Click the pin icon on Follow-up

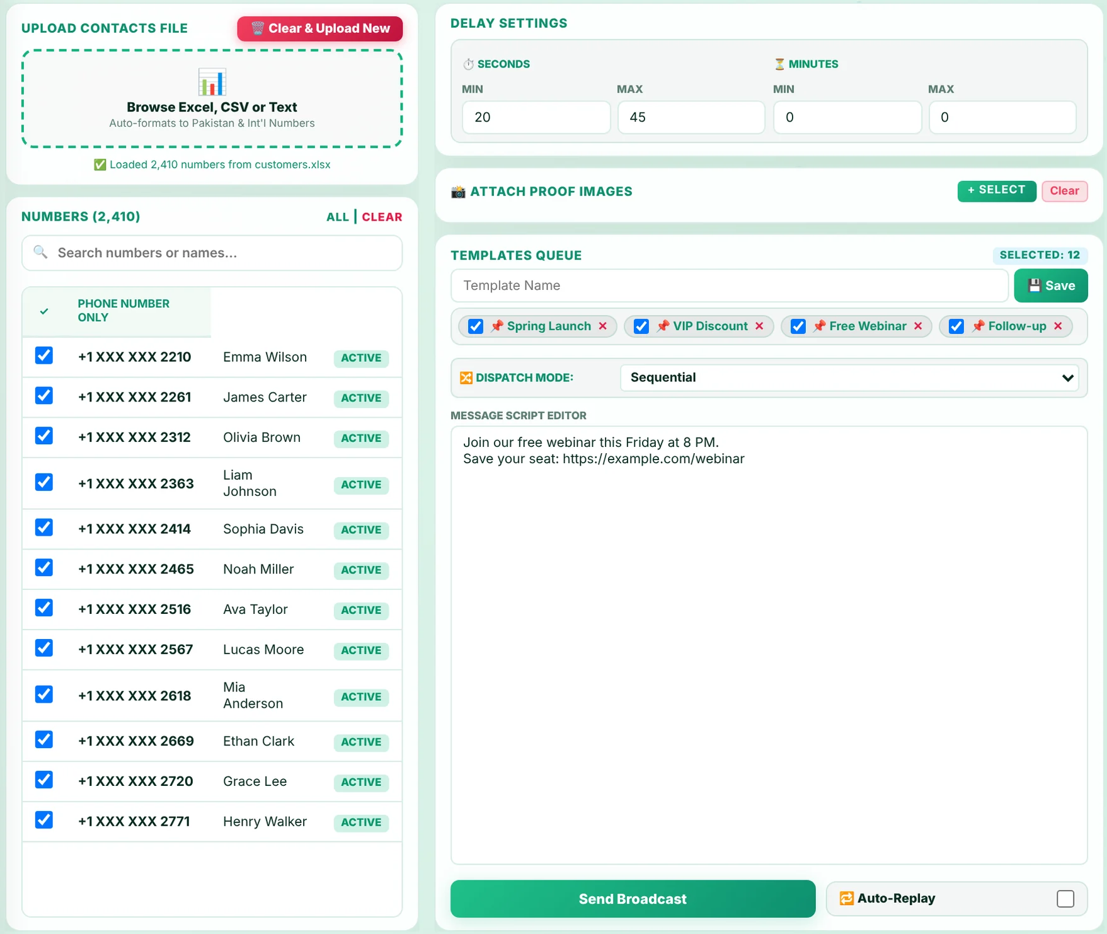(x=978, y=326)
